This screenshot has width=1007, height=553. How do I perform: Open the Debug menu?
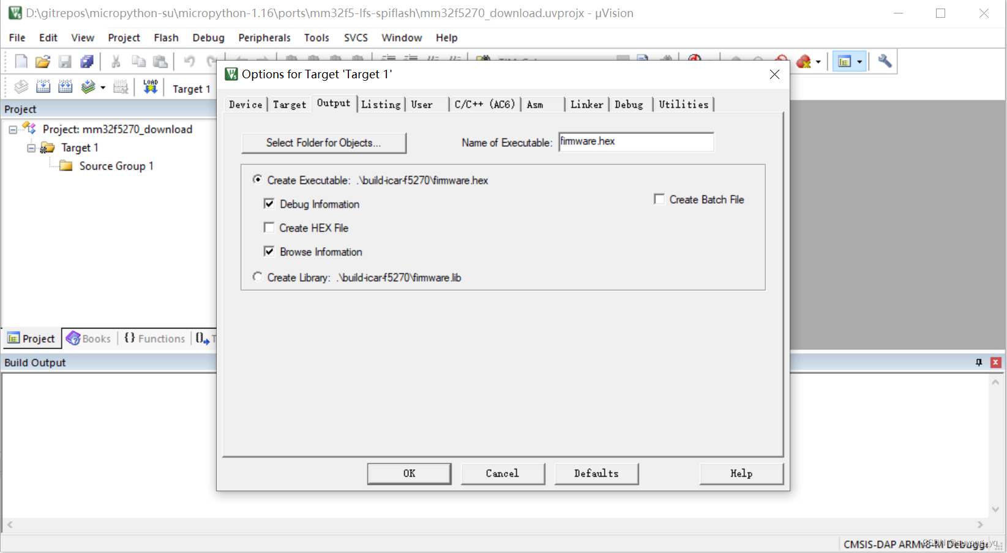[209, 38]
